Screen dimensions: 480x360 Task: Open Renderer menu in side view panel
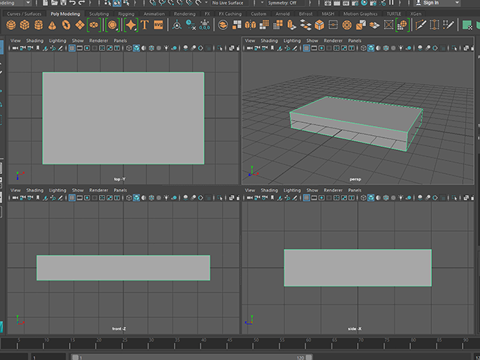pyautogui.click(x=333, y=190)
